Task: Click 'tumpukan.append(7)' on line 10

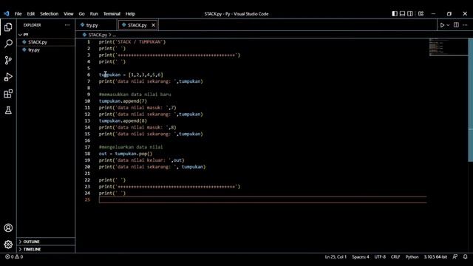Action: coord(123,101)
